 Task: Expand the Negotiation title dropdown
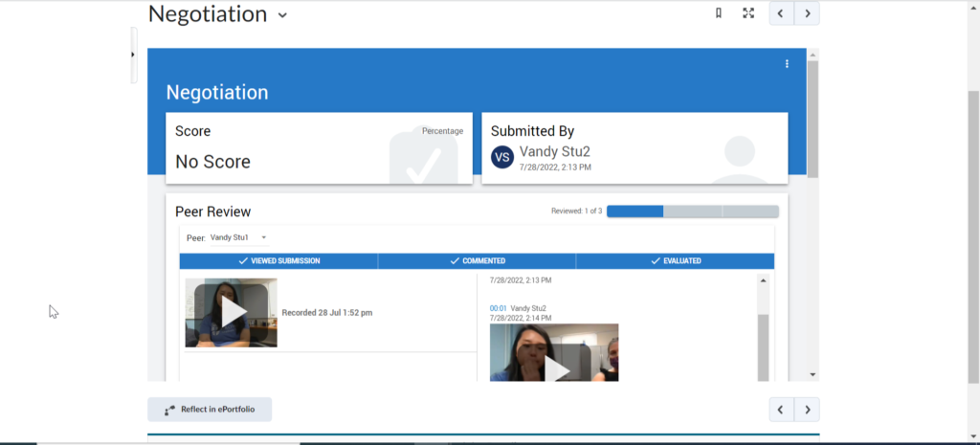[x=281, y=15]
